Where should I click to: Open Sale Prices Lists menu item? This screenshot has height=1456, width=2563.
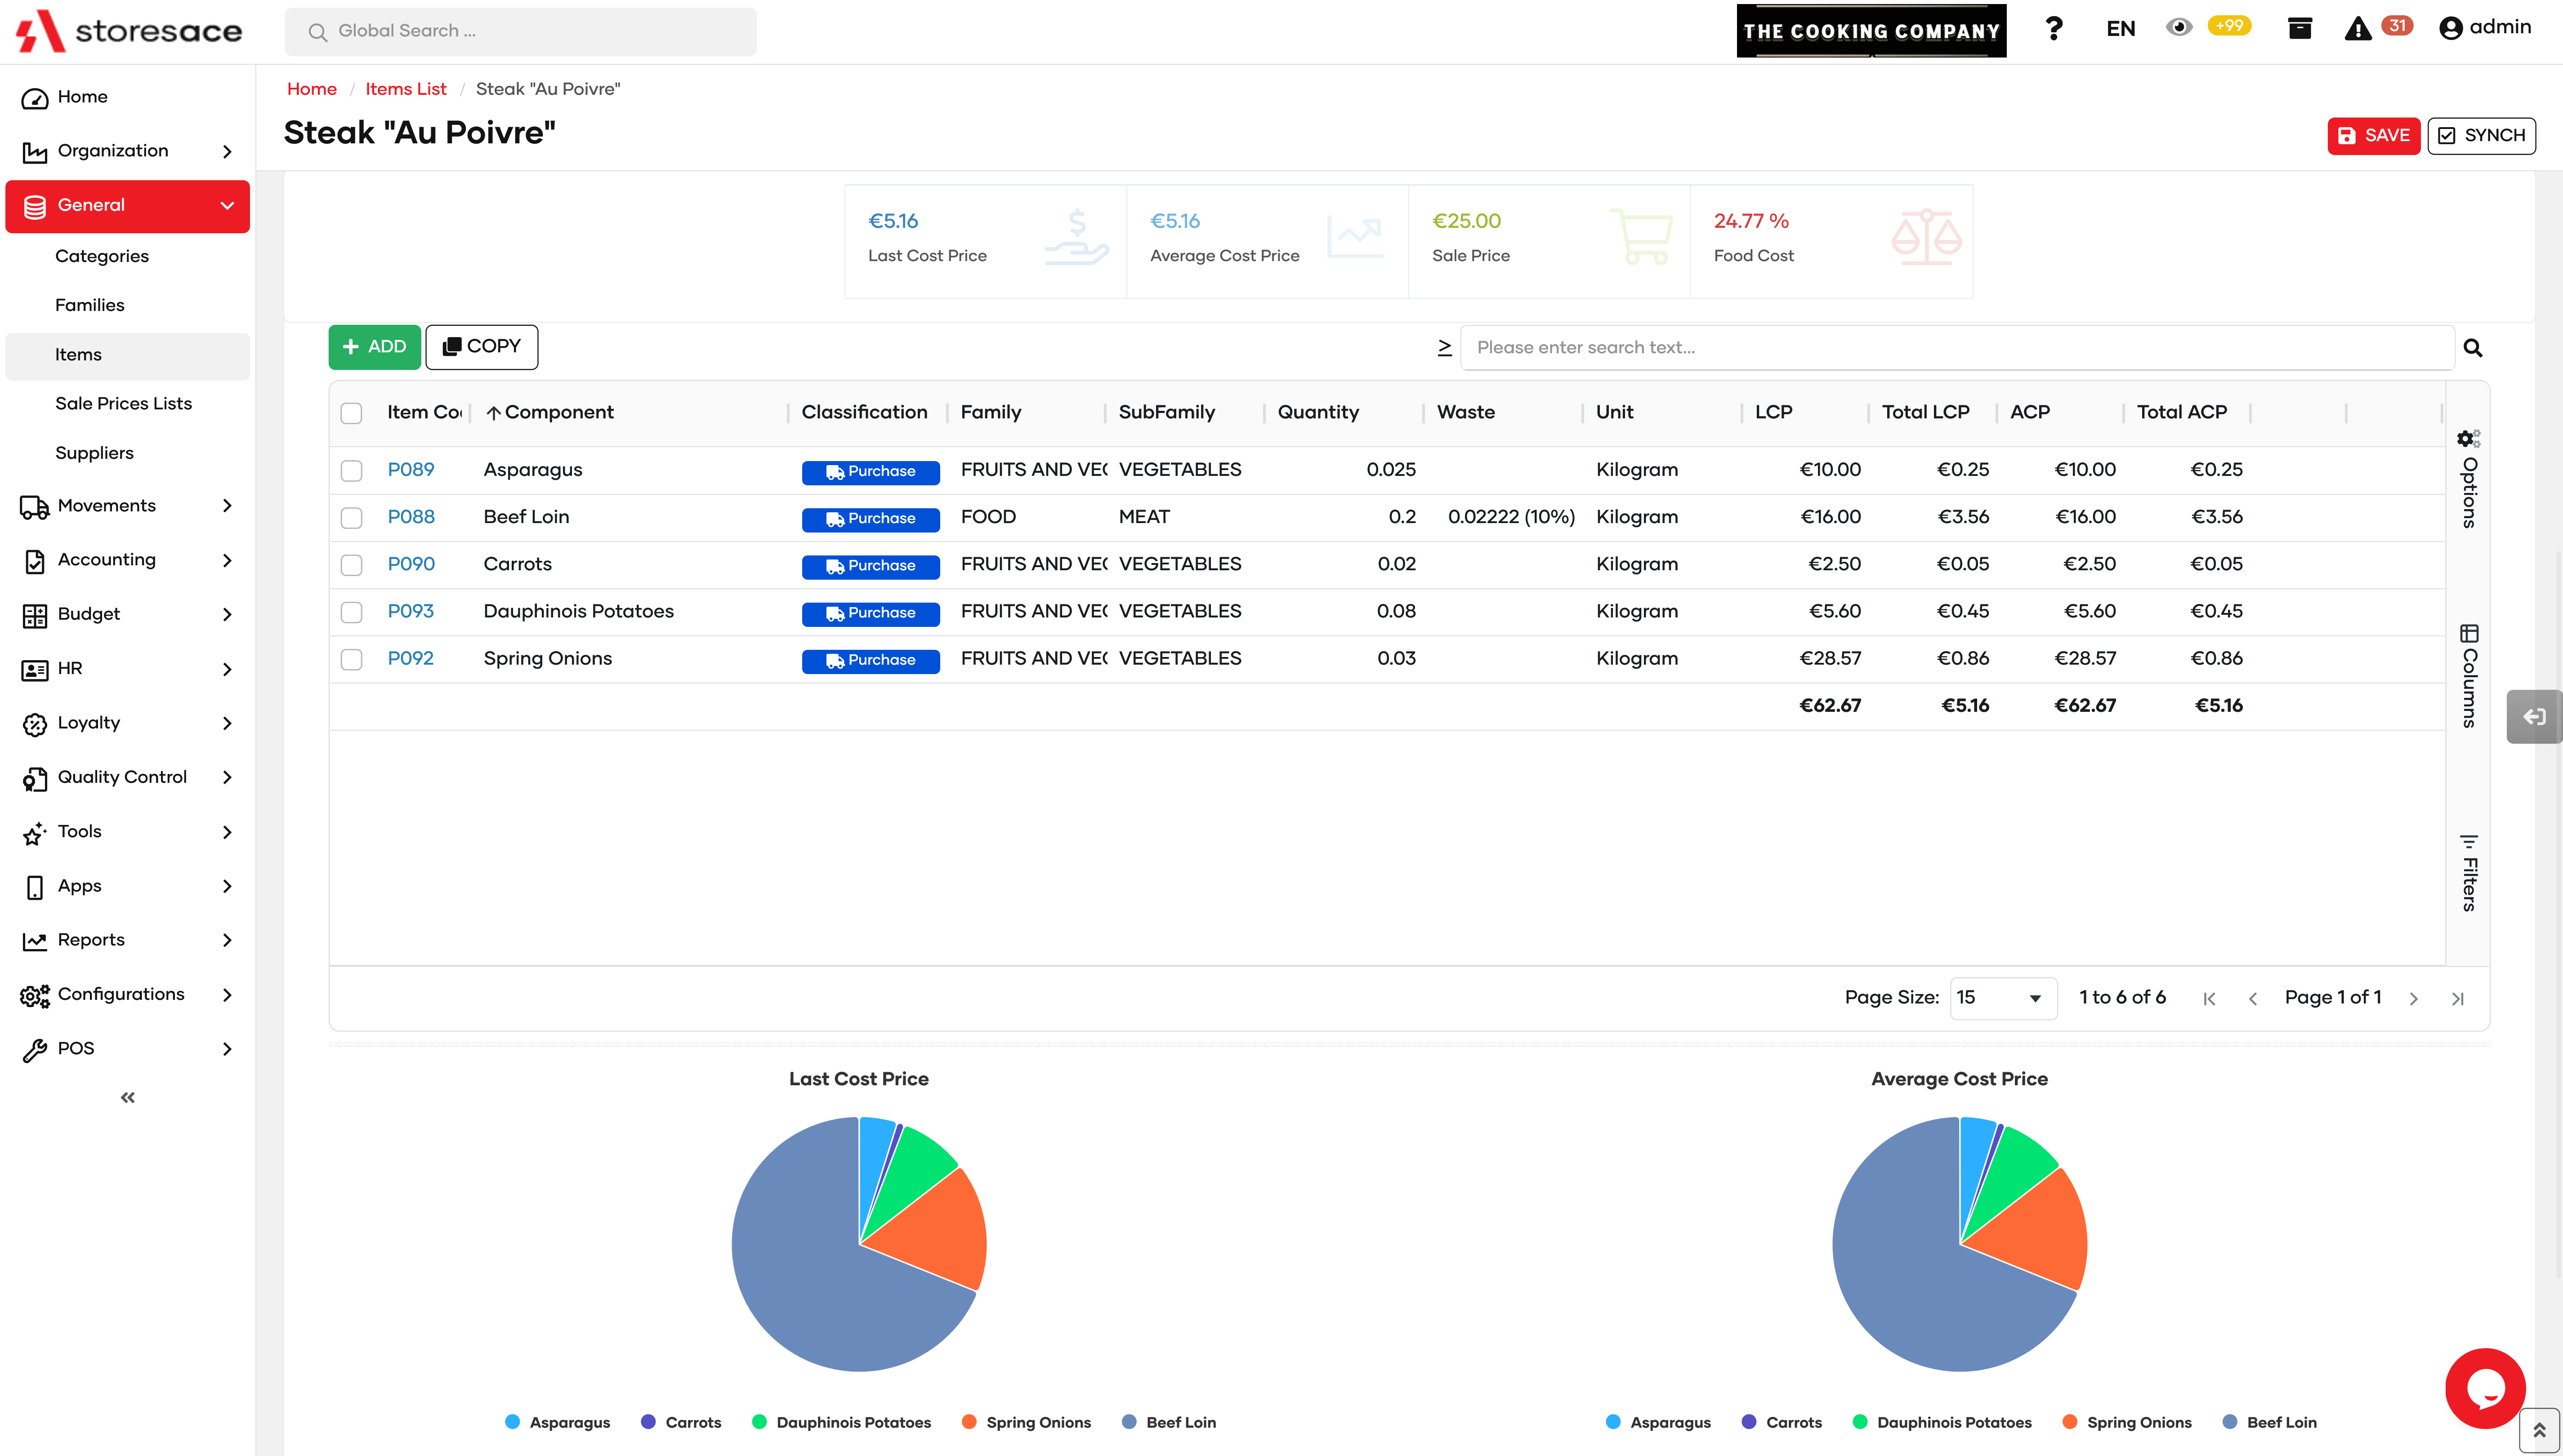(123, 404)
